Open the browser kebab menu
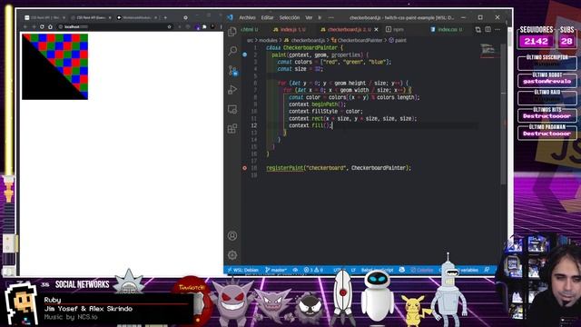The height and width of the screenshot is (327, 581). (221, 26)
